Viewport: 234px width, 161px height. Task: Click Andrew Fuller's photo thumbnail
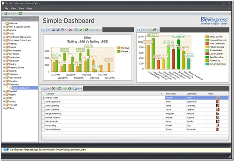pyautogui.click(x=218, y=98)
